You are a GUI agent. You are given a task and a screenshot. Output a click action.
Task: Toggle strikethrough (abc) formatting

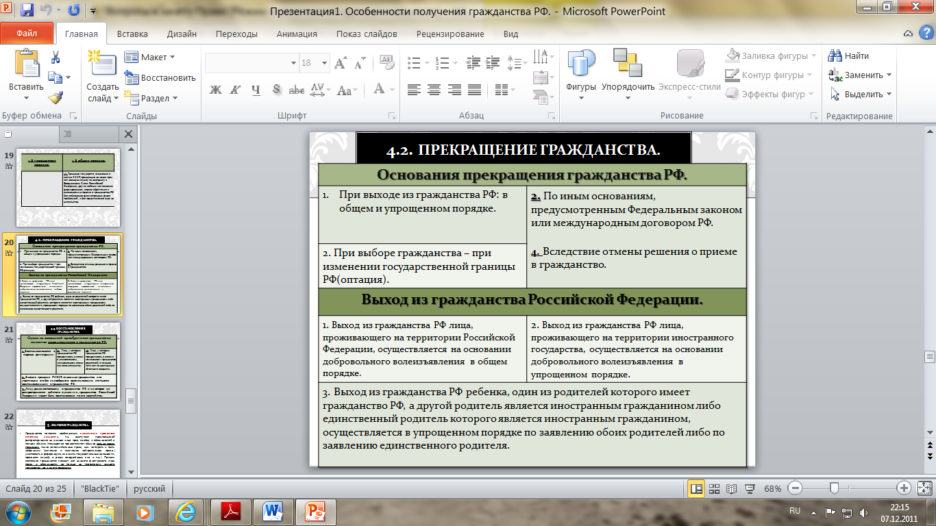click(x=297, y=90)
